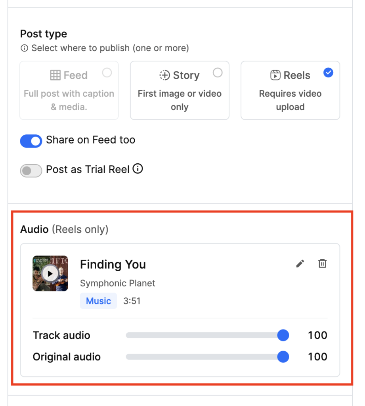This screenshot has height=406, width=365.
Task: Select the Reels post type card
Action: tap(290, 90)
